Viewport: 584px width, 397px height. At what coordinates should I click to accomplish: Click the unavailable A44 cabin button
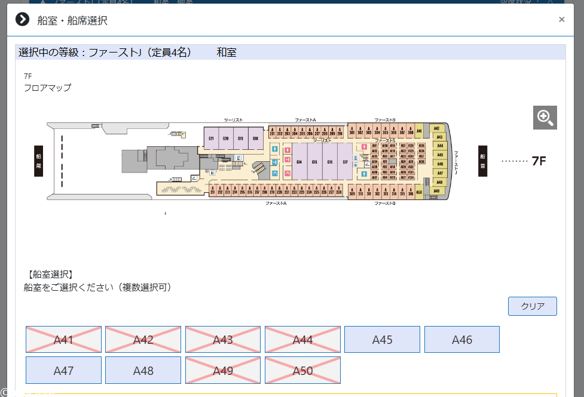[302, 340]
